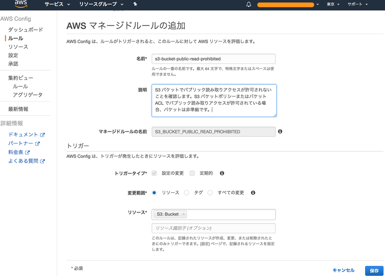Click external-link icon next to 料金表
385x276 pixels.
(27, 152)
